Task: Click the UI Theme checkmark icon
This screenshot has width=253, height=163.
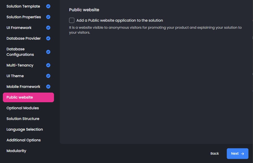Action: [48, 76]
